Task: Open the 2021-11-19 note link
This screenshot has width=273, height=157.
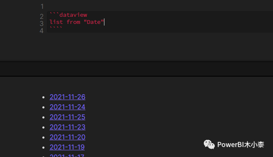Action: pos(67,147)
